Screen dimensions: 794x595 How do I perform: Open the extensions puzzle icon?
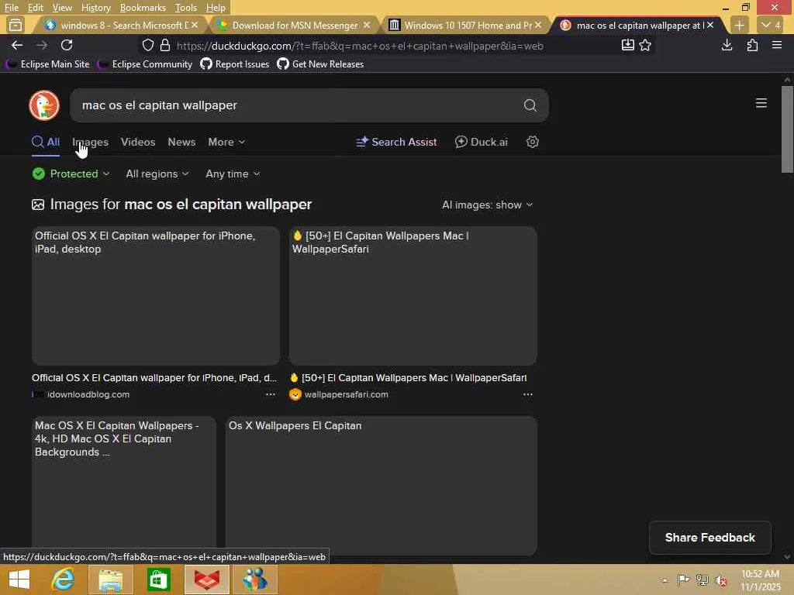coord(752,45)
